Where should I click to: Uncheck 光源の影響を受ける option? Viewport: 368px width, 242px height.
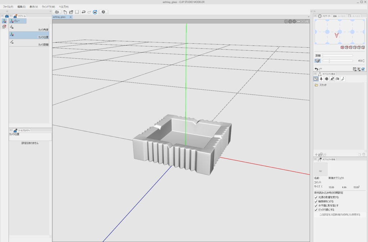pyautogui.click(x=316, y=197)
